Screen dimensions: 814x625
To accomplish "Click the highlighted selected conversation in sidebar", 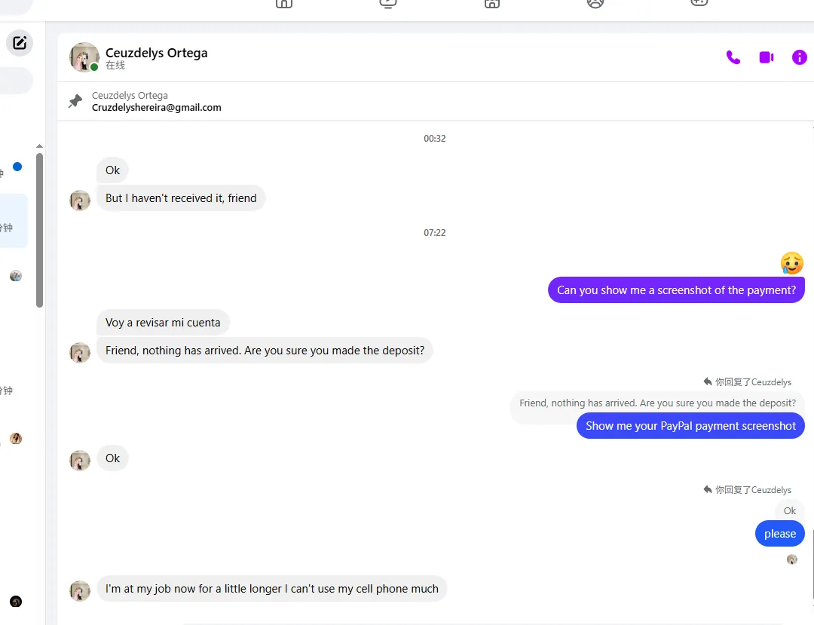I will click(13, 221).
